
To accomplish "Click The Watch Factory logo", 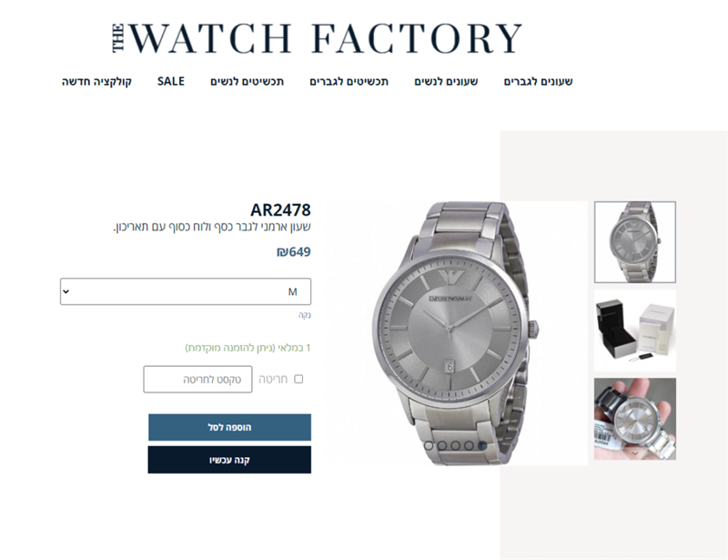I will (x=317, y=37).
